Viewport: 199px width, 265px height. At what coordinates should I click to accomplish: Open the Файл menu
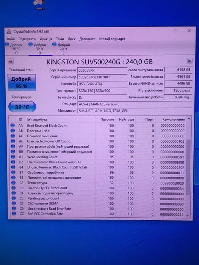11,39
